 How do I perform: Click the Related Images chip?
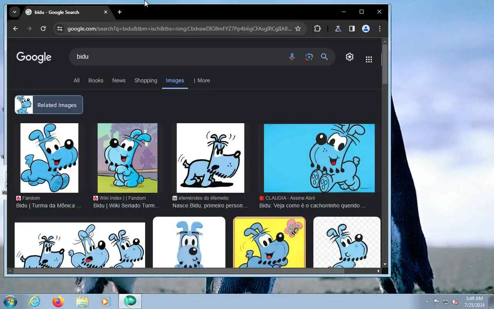(x=49, y=105)
